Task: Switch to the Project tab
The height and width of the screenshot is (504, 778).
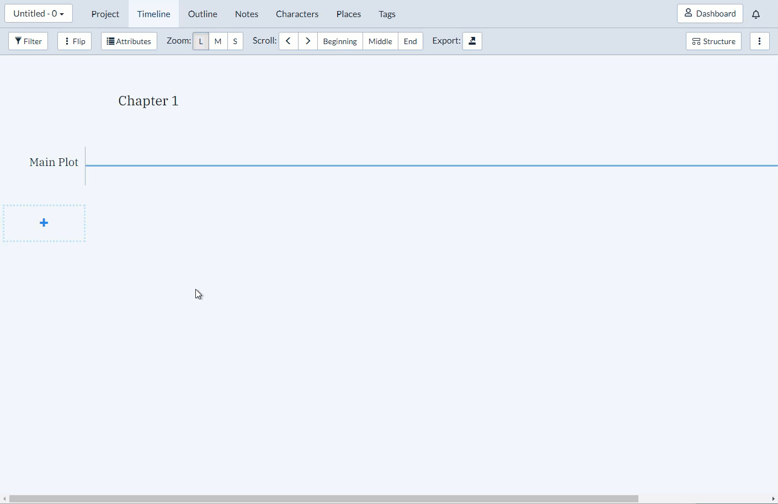Action: coord(105,14)
